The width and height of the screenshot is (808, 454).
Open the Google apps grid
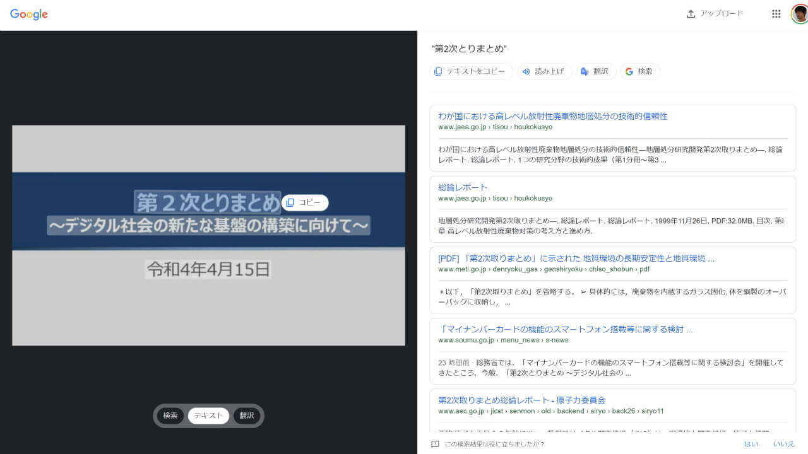[x=776, y=13]
